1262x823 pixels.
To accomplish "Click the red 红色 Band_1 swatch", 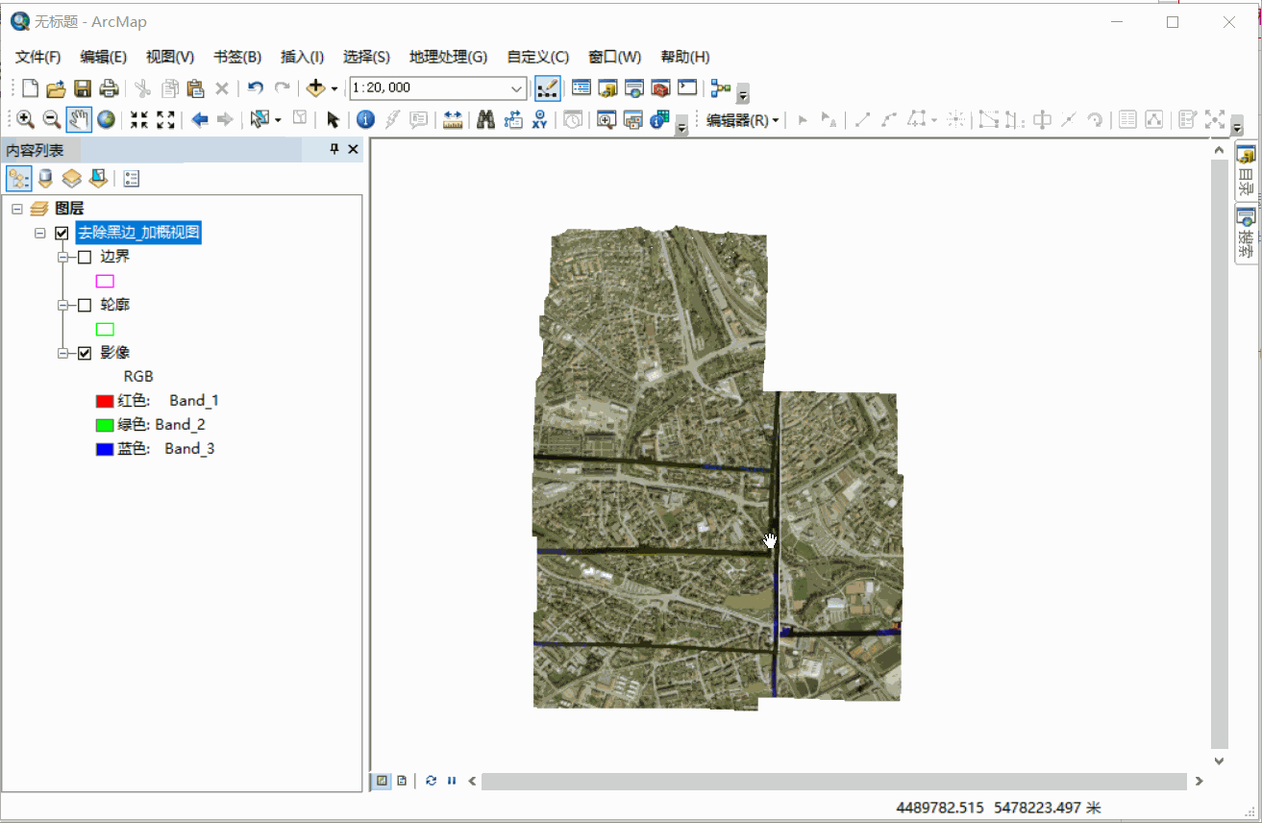I will 105,401.
